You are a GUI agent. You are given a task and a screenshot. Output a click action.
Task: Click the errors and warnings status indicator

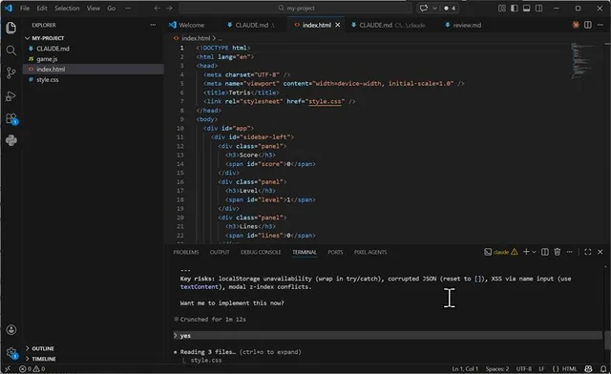coord(32,368)
